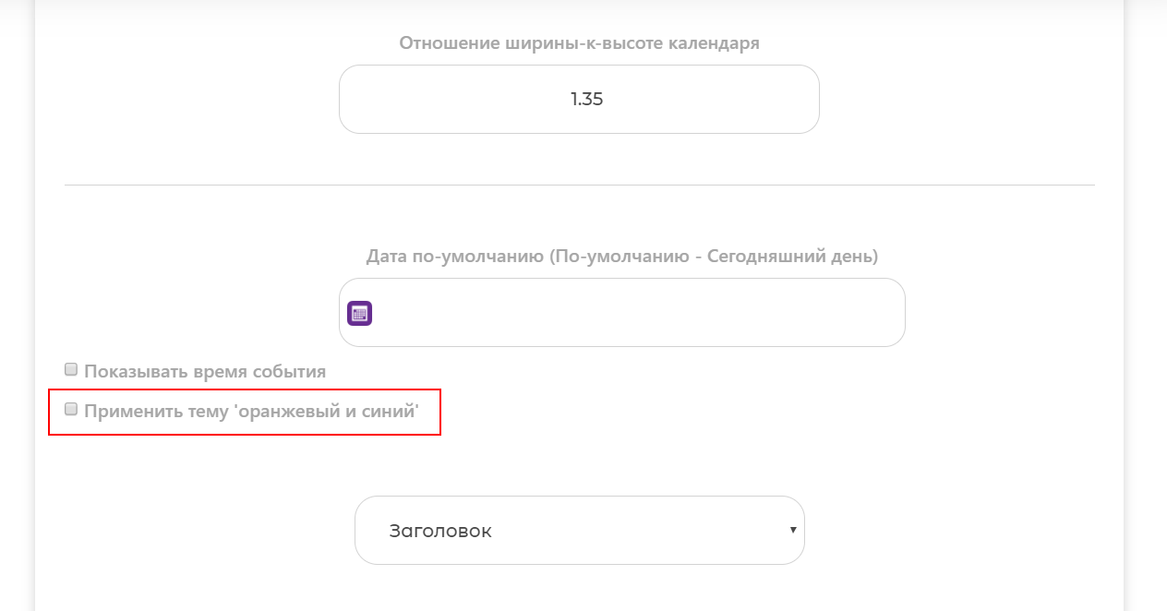
Task: Click the 1.35 value in the ratio box
Action: point(586,99)
